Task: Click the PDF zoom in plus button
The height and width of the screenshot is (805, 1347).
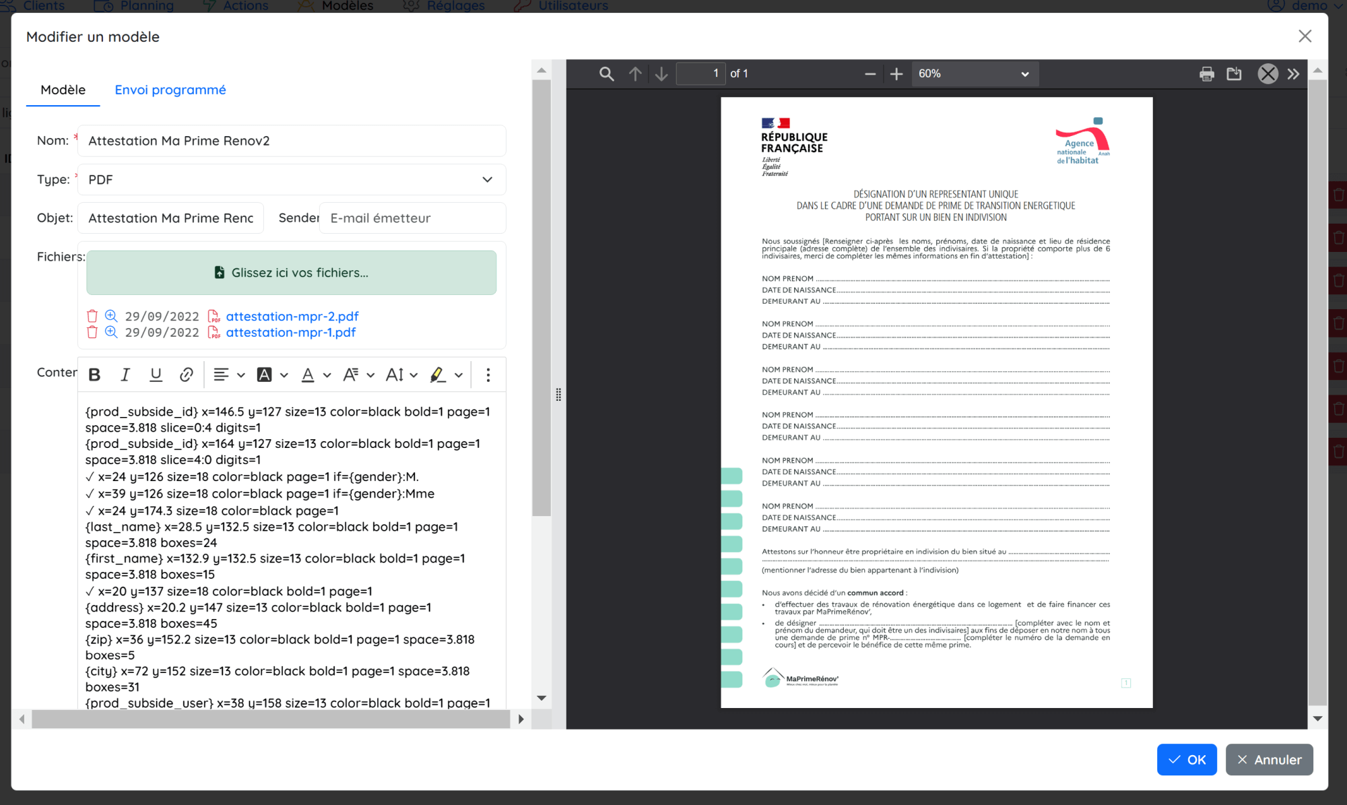Action: [x=896, y=74]
